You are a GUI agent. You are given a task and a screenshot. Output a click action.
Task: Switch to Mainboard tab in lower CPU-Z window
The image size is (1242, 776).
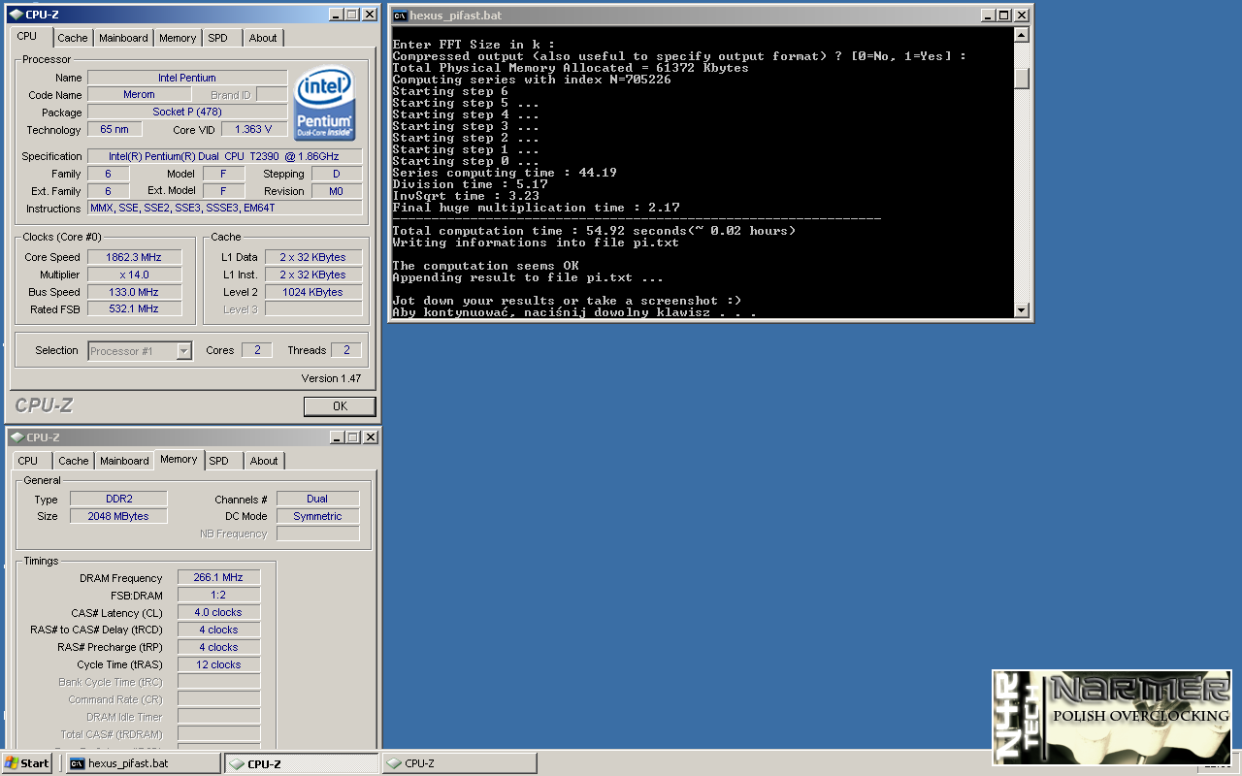coord(124,461)
